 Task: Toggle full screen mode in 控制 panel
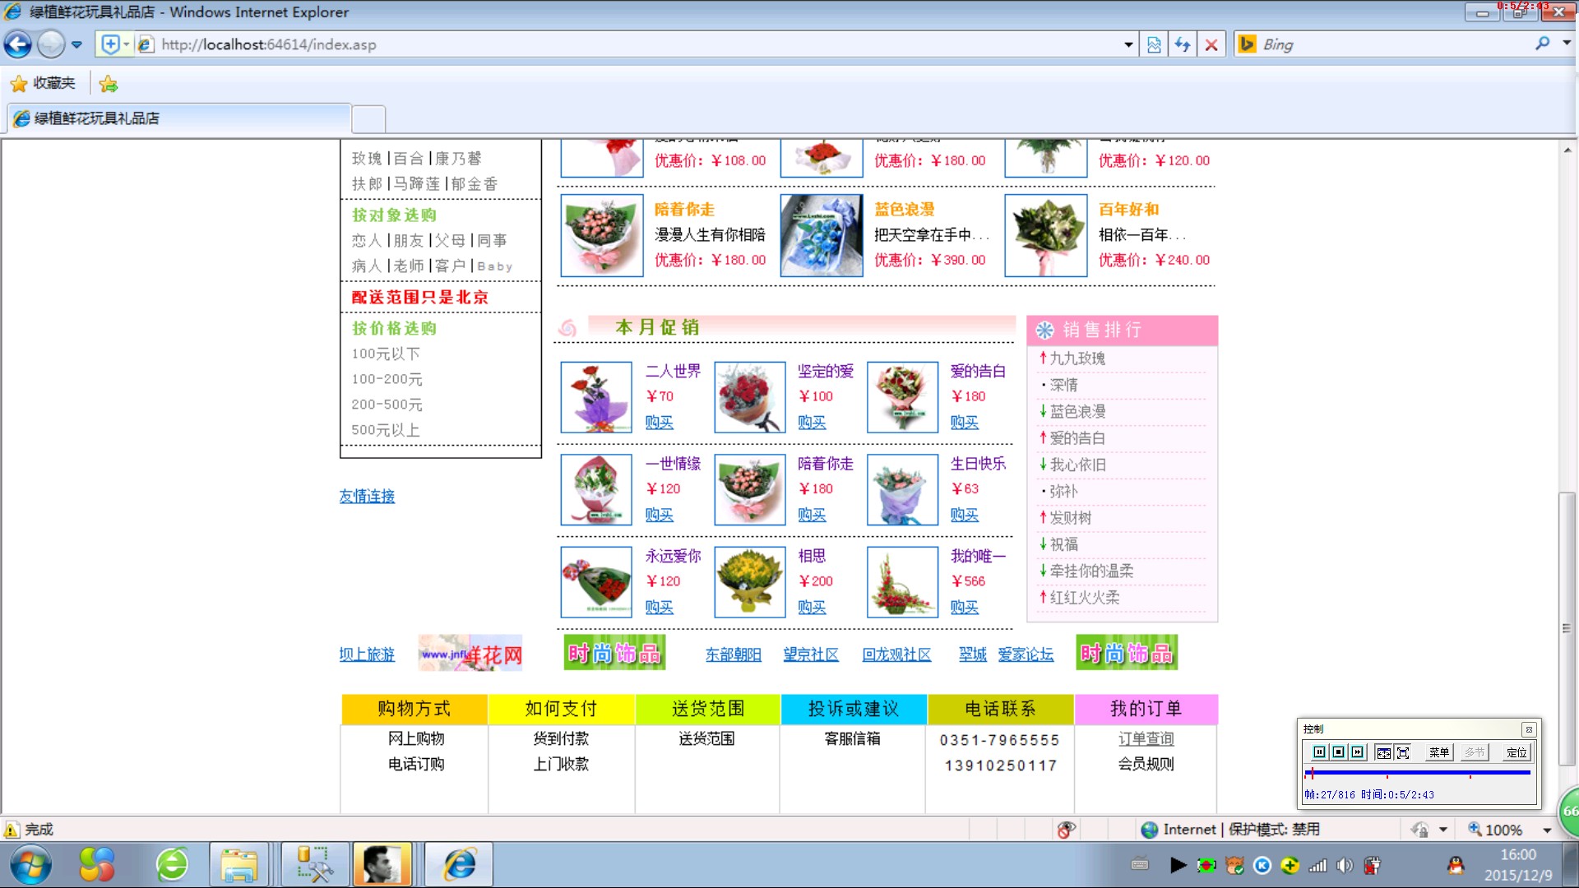tap(1403, 752)
